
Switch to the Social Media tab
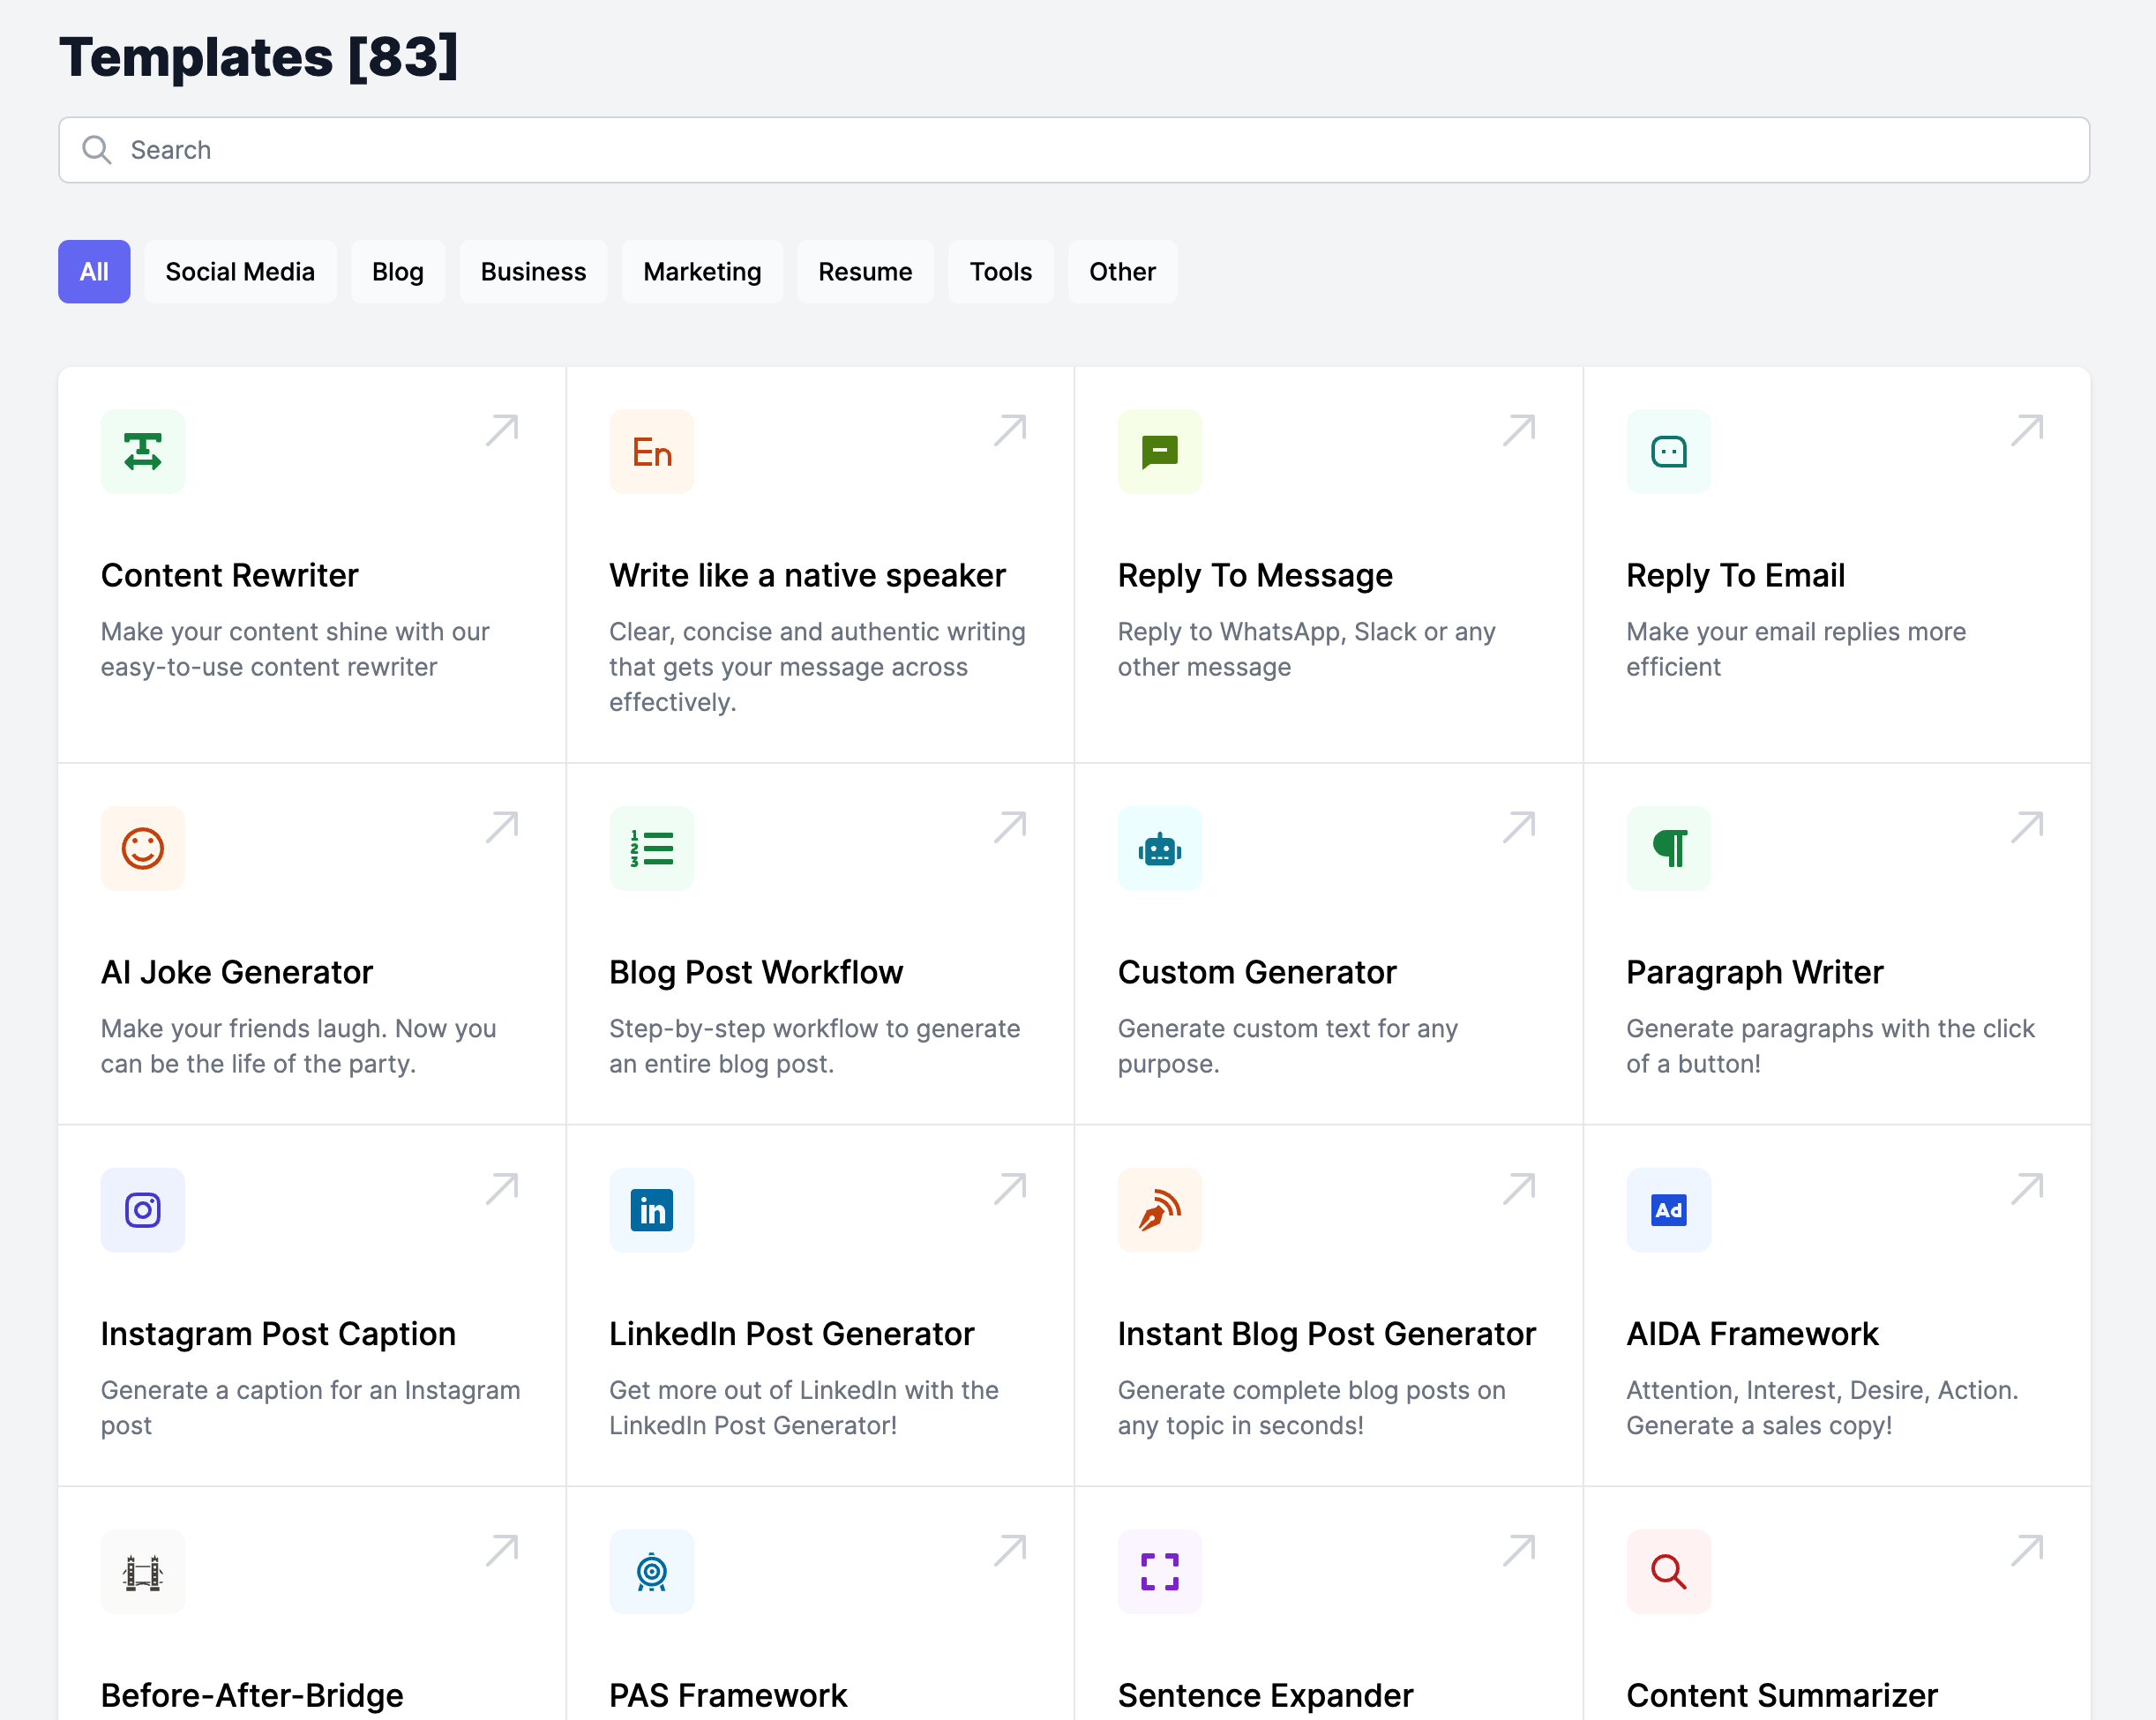(x=240, y=272)
